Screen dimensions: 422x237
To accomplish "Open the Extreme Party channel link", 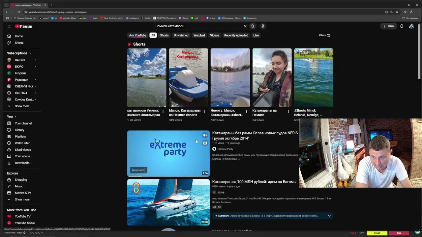I will (x=225, y=149).
